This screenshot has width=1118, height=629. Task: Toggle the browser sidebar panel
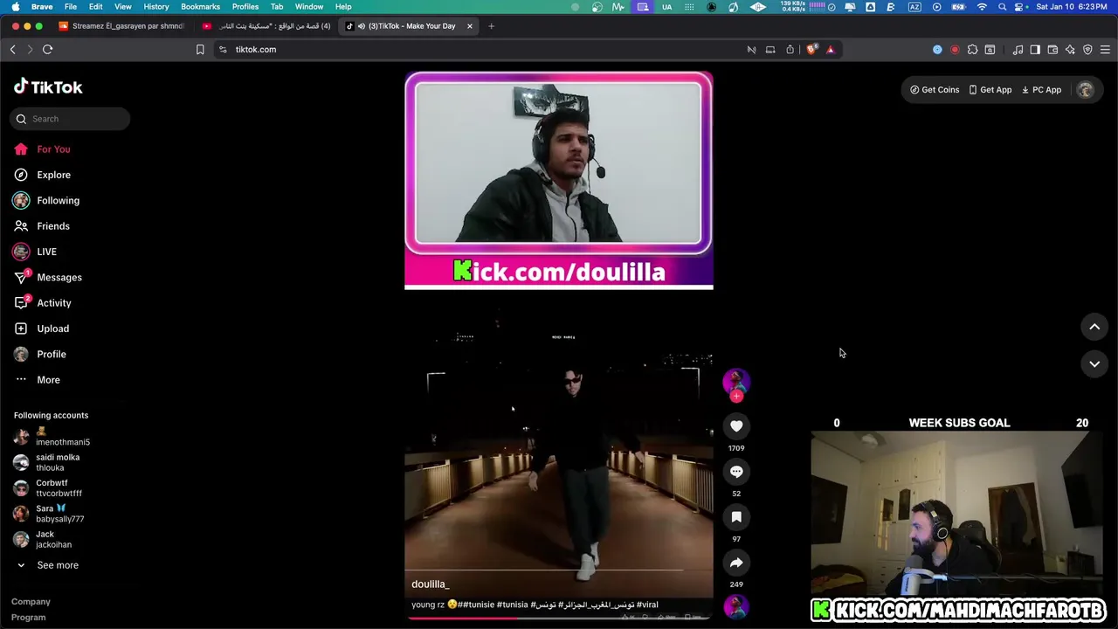(x=1035, y=50)
